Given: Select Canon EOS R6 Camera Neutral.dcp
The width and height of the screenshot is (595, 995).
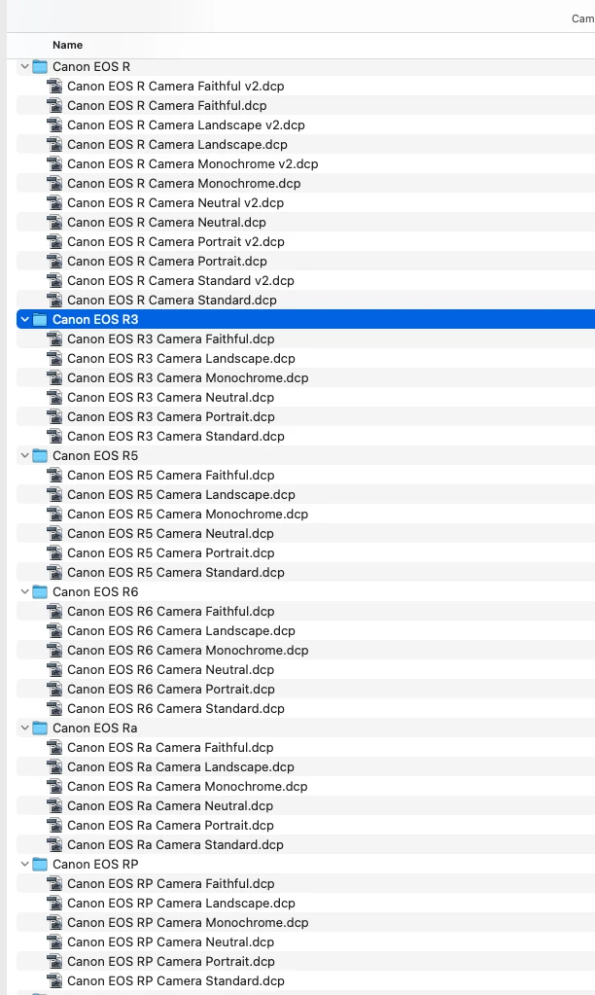Looking at the screenshot, I should pos(171,669).
